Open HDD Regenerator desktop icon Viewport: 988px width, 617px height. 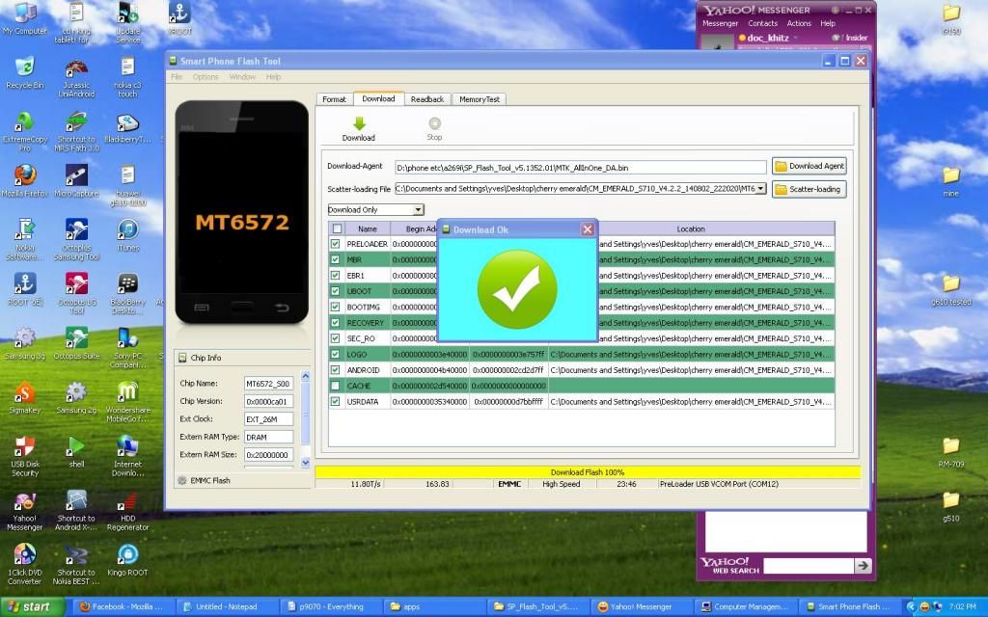[127, 502]
